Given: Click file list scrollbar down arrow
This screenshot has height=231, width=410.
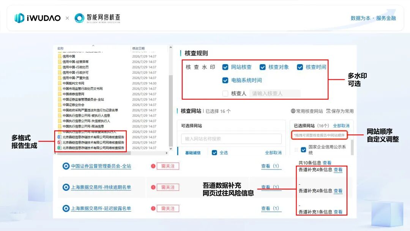Looking at the screenshot, I should 171,149.
